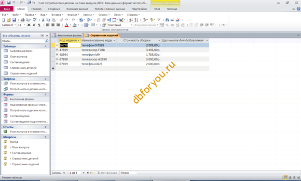Screen dimensions: 301x181
Task: Click the Copy icon
Action: pos(48,20)
